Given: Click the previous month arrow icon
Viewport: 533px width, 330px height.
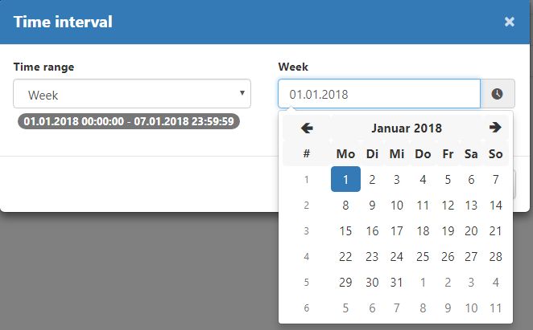Looking at the screenshot, I should 307,128.
